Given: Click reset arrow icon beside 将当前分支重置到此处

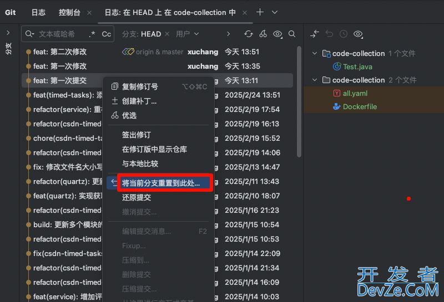Looking at the screenshot, I should (114, 182).
